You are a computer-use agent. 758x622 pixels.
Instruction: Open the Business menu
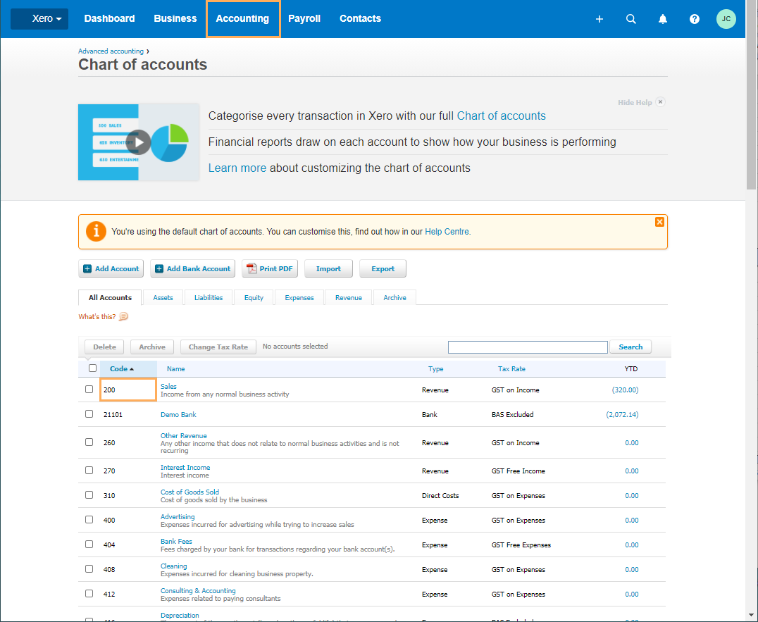[x=175, y=19]
